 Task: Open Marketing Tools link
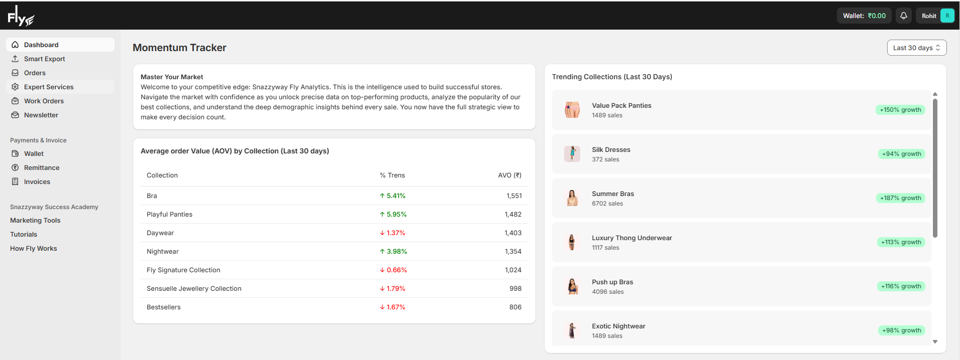coord(35,220)
